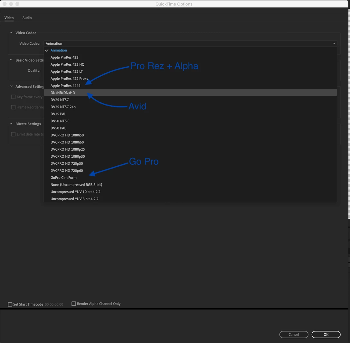Check Set Start Timecode

(10, 304)
